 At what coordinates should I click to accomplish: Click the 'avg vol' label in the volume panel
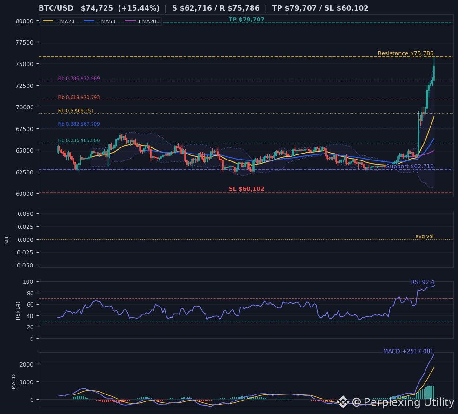(425, 236)
